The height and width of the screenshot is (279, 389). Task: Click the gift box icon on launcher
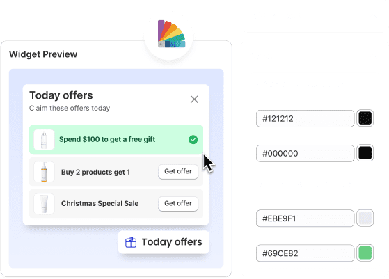[x=131, y=242]
